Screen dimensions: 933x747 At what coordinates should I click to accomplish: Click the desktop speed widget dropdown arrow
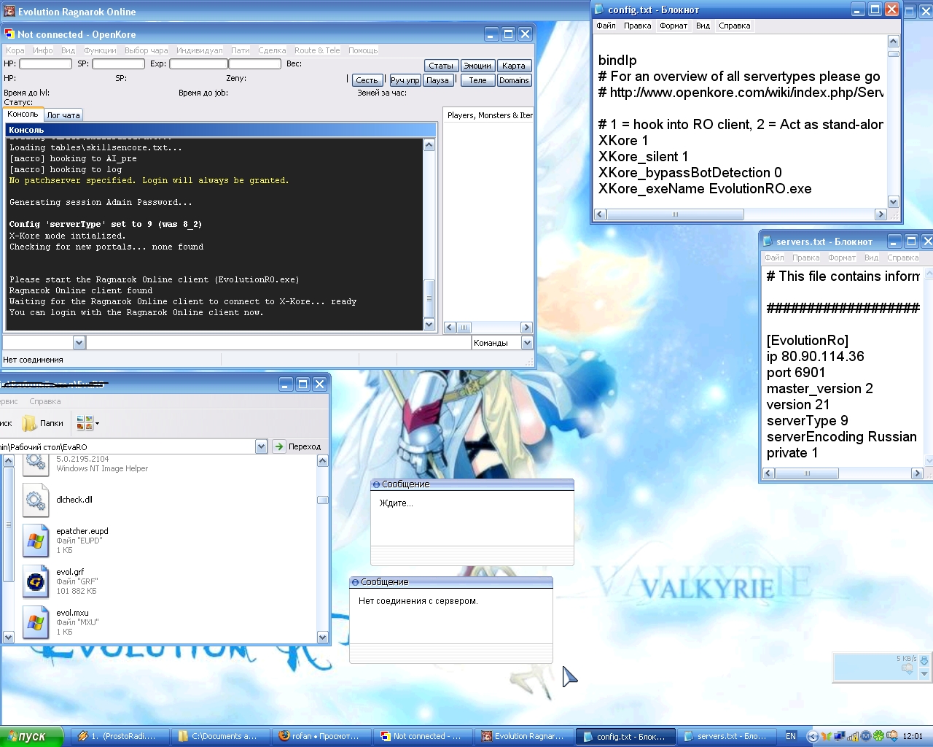click(x=924, y=674)
